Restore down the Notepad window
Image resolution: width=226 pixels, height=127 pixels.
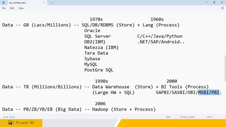click(x=214, y=2)
